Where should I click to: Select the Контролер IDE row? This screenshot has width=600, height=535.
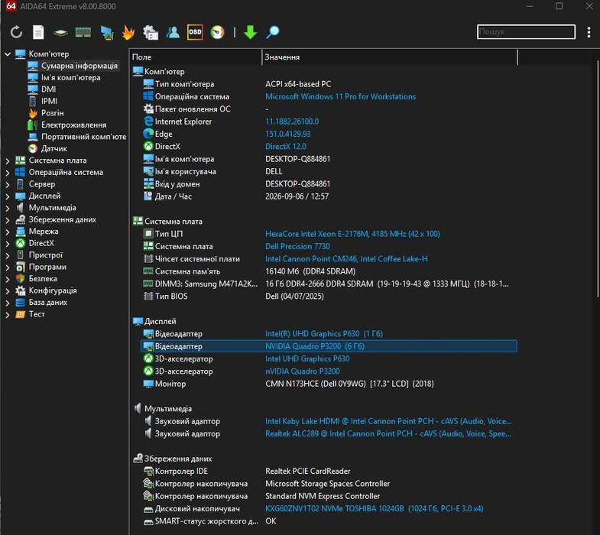pos(329,471)
